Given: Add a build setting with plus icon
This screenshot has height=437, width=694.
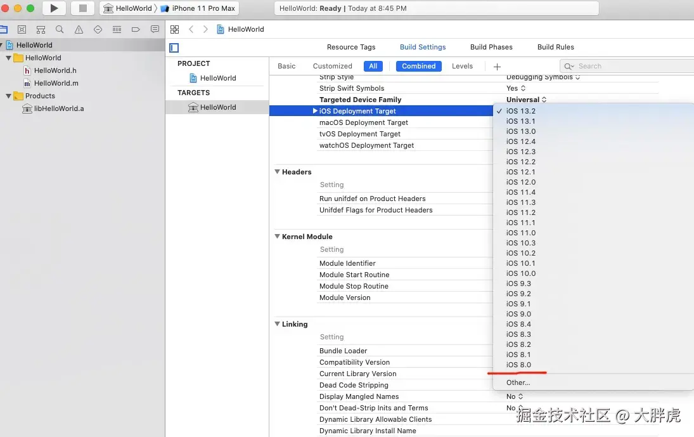Looking at the screenshot, I should [497, 67].
